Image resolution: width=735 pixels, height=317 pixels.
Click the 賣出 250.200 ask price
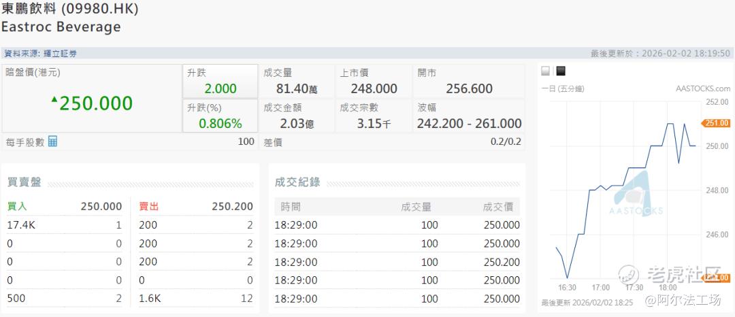(233, 207)
